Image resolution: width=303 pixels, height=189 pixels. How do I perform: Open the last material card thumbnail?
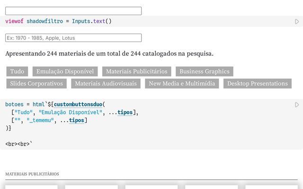click(271, 187)
